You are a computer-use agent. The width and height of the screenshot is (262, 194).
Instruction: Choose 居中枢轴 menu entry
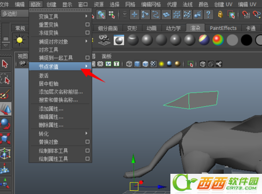click(x=48, y=83)
